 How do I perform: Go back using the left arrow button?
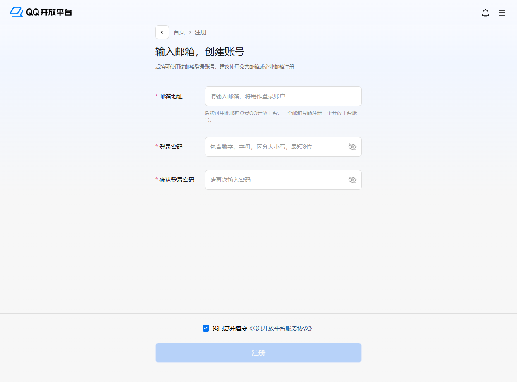click(162, 32)
